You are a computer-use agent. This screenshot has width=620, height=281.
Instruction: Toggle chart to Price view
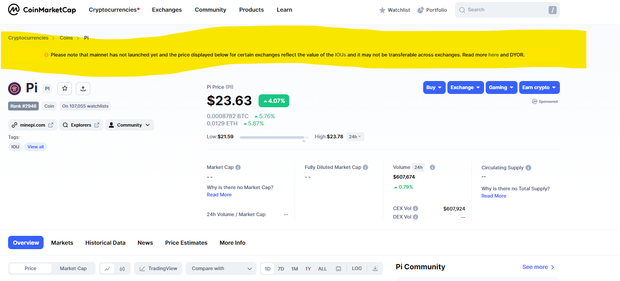point(31,269)
